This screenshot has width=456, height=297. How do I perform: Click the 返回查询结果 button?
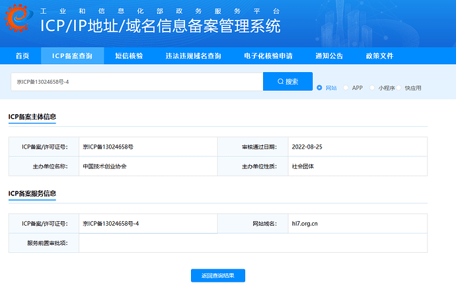(x=218, y=275)
